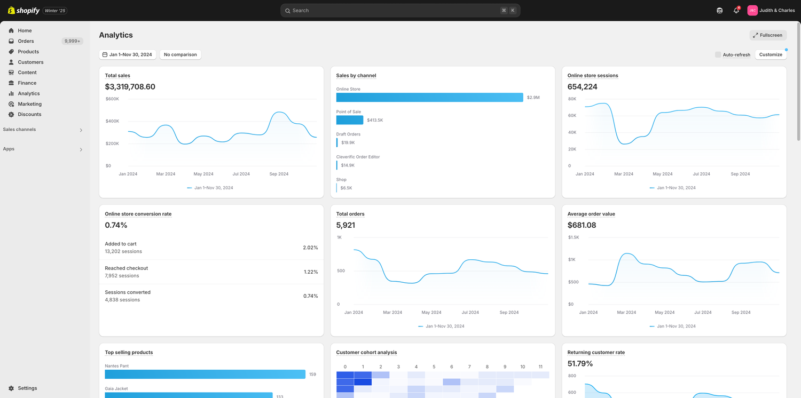Click the Sessions converted row
The height and width of the screenshot is (398, 801).
211,296
